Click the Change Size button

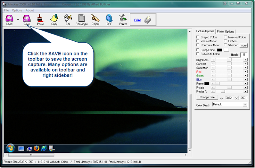(x=207, y=97)
